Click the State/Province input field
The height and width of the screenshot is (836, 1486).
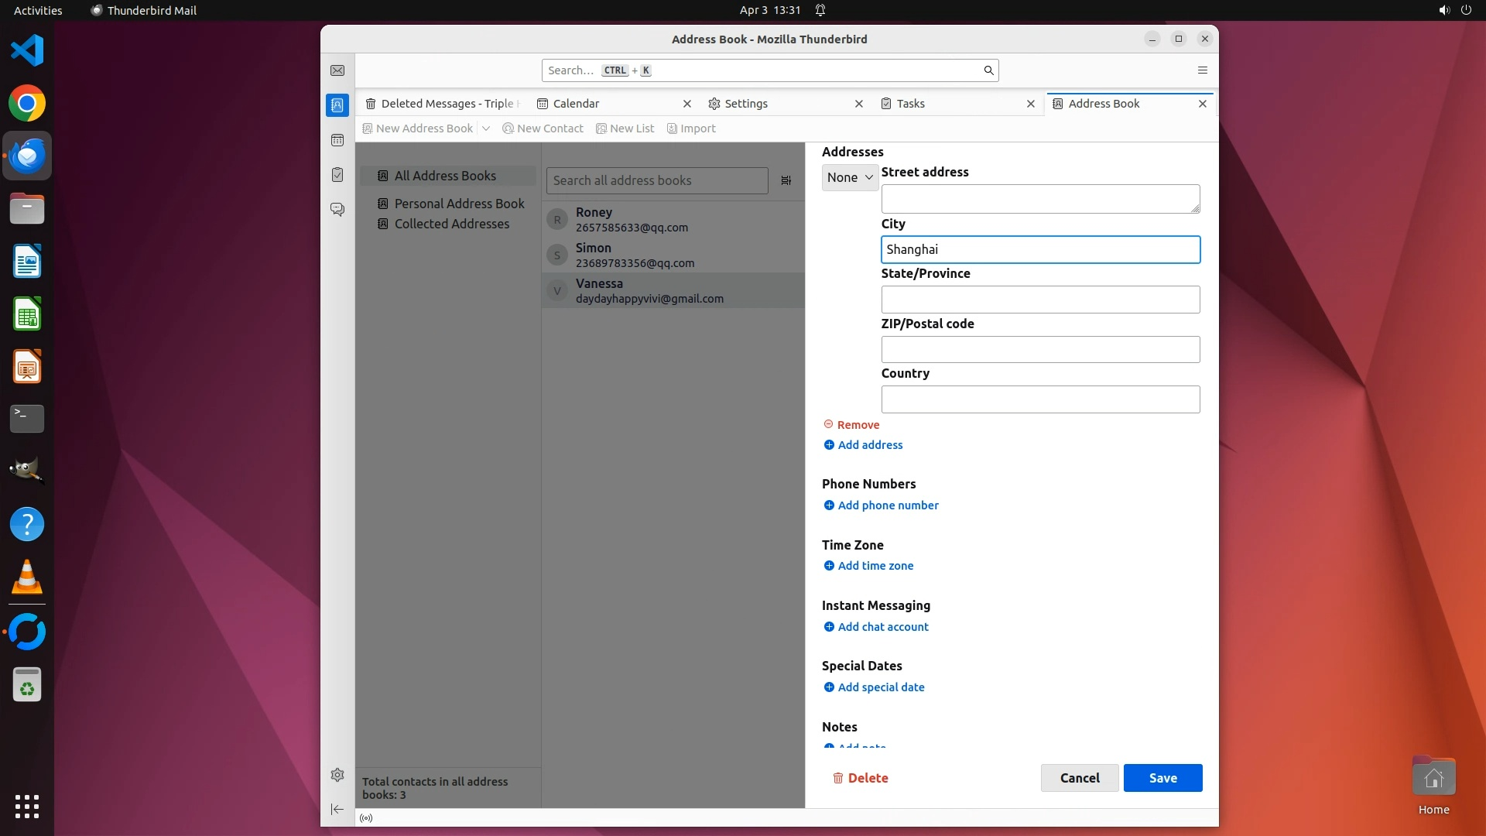point(1040,300)
